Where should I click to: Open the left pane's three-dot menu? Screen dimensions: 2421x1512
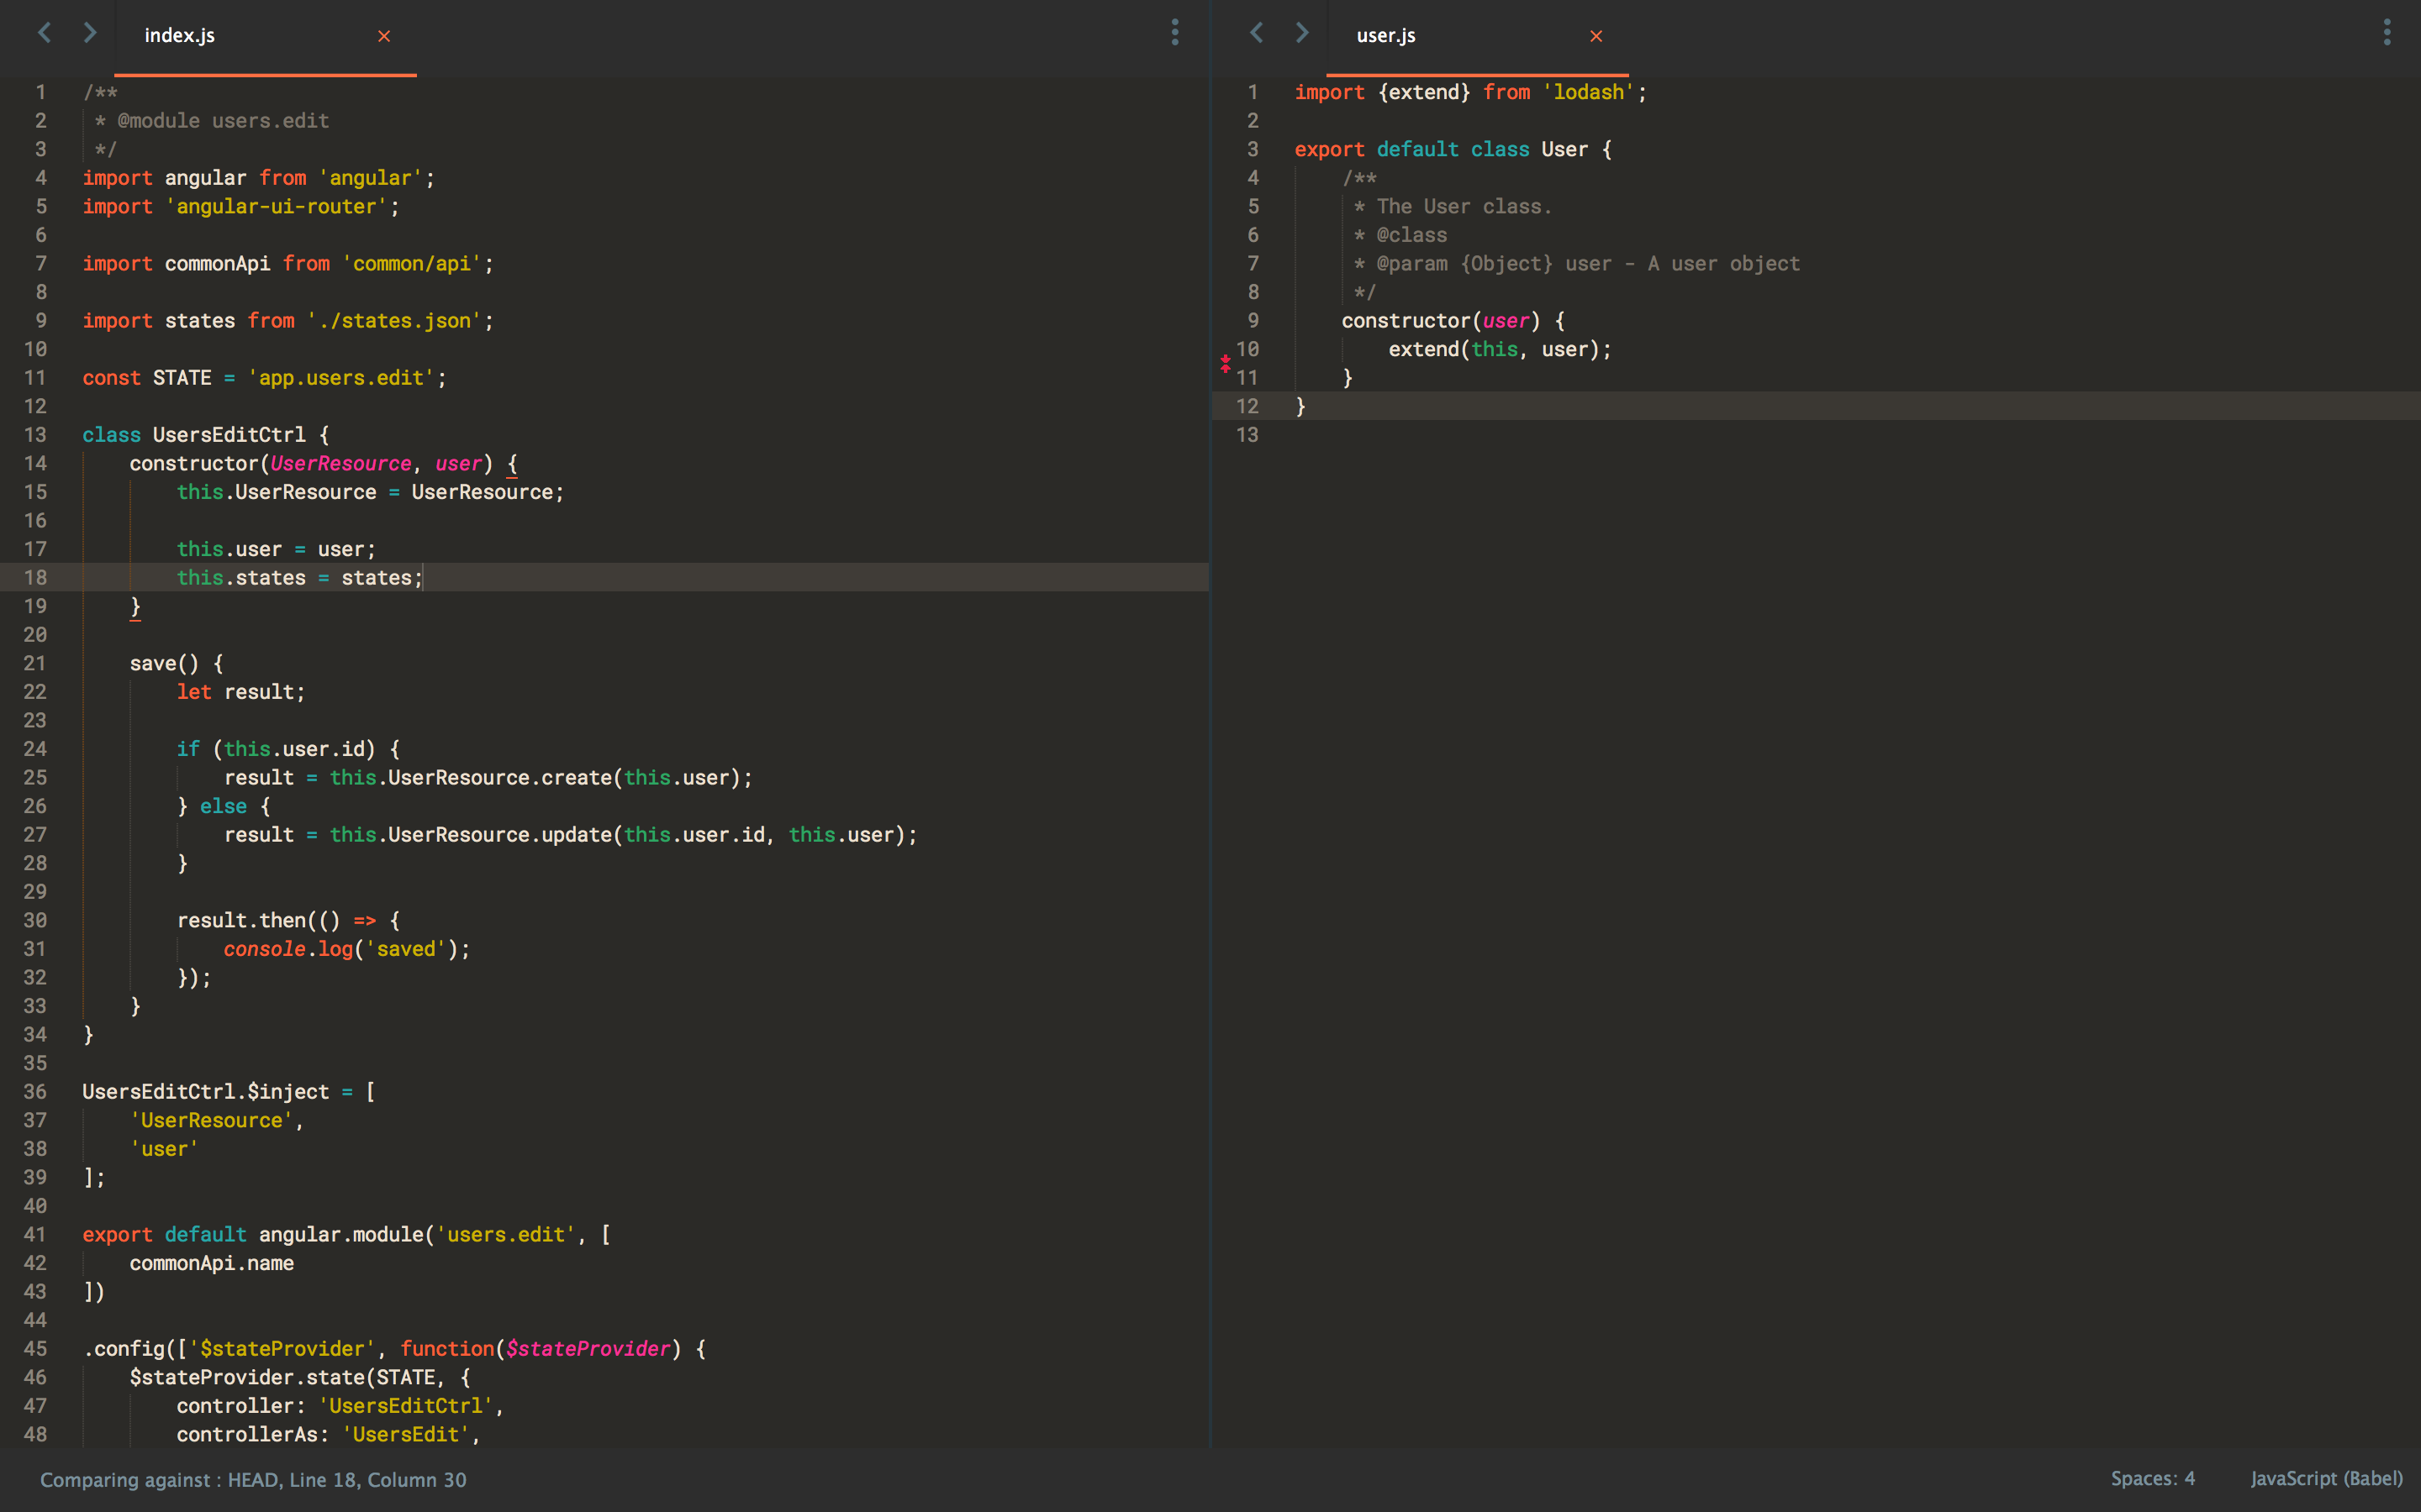coord(1174,33)
